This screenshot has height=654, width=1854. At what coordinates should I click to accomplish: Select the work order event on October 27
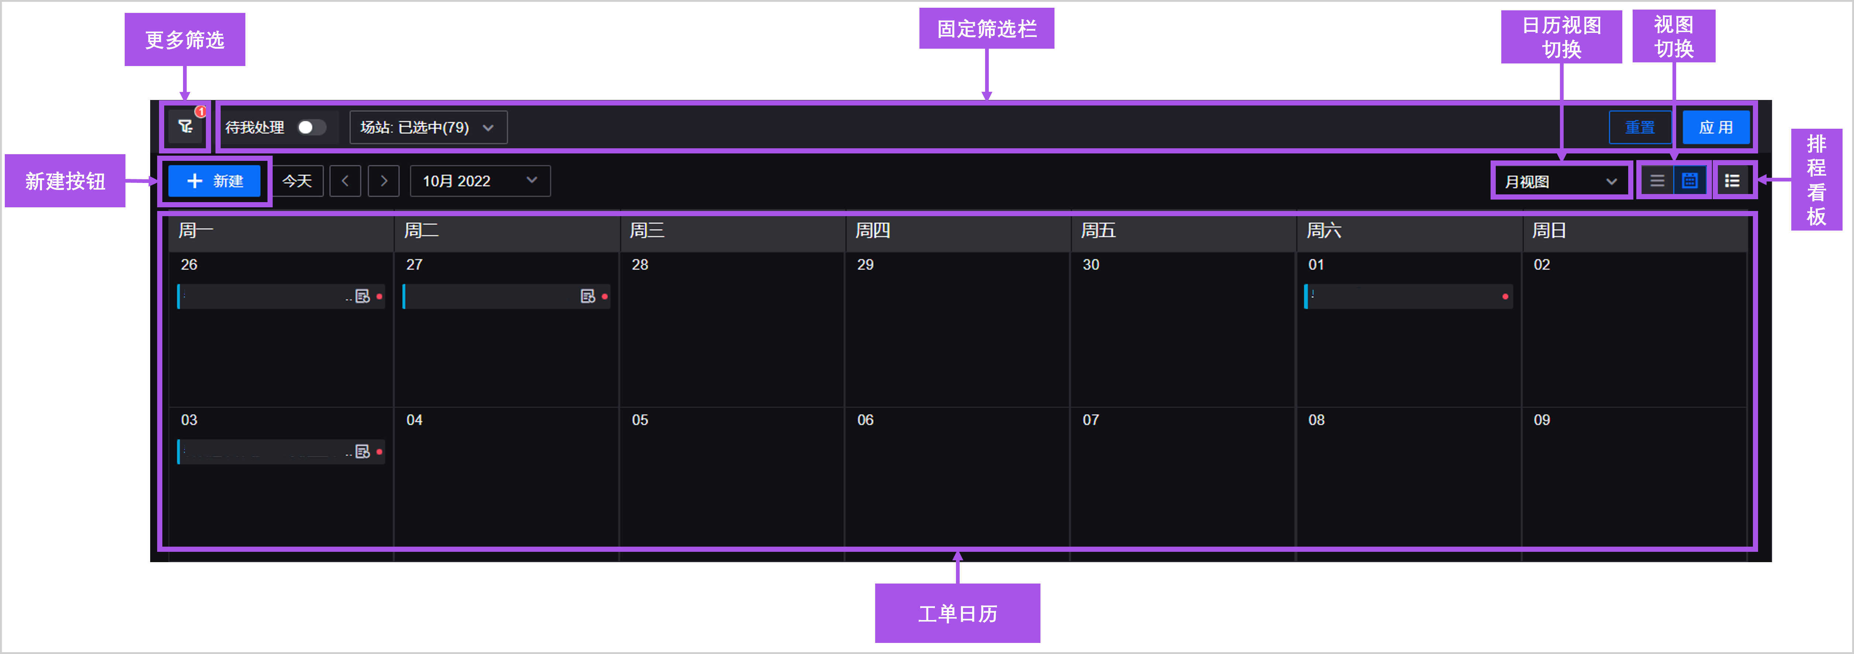(504, 296)
